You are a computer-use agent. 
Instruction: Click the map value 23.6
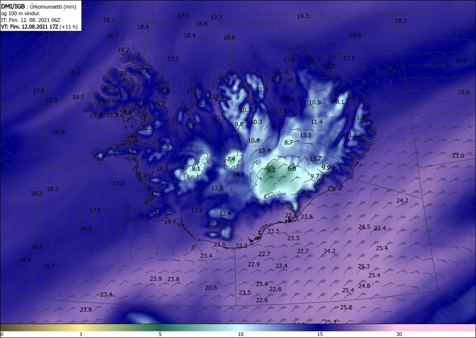tap(219, 245)
